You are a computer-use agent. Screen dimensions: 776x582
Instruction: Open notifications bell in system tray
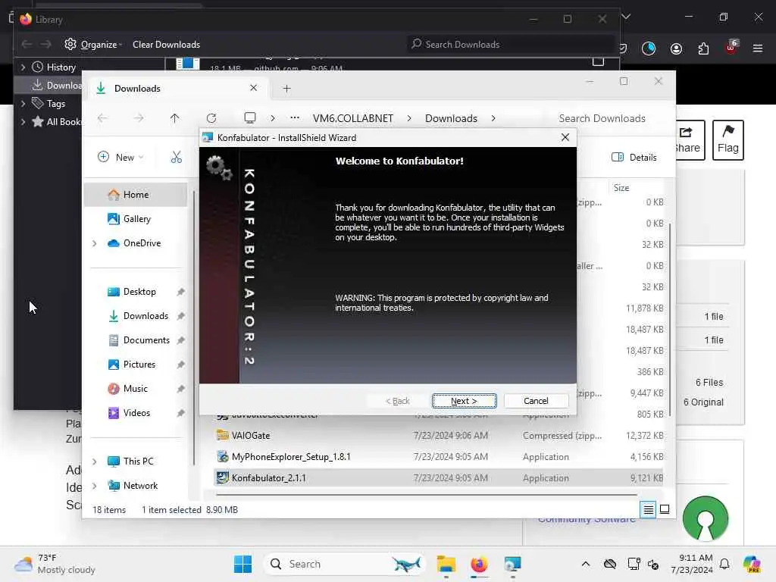[x=724, y=564]
